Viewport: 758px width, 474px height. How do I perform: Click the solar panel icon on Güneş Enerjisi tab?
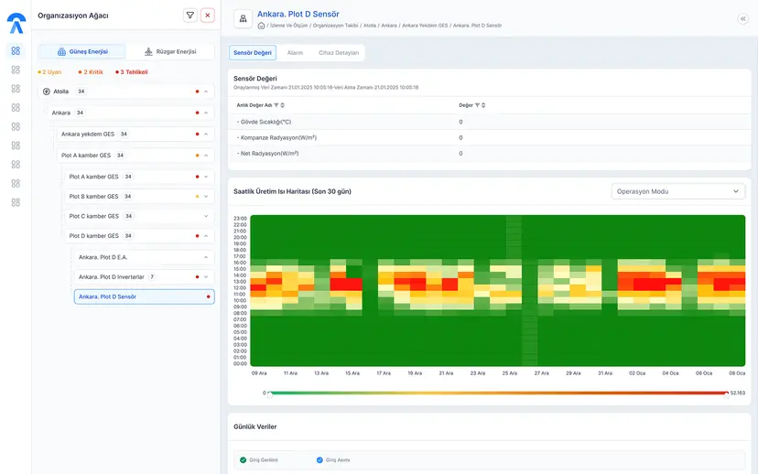pos(61,51)
